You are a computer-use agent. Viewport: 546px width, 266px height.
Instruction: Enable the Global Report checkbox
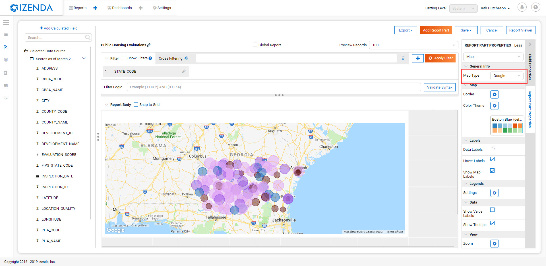point(255,45)
